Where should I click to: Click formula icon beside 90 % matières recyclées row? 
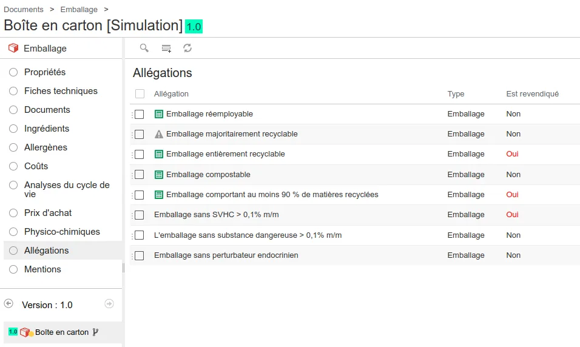159,195
